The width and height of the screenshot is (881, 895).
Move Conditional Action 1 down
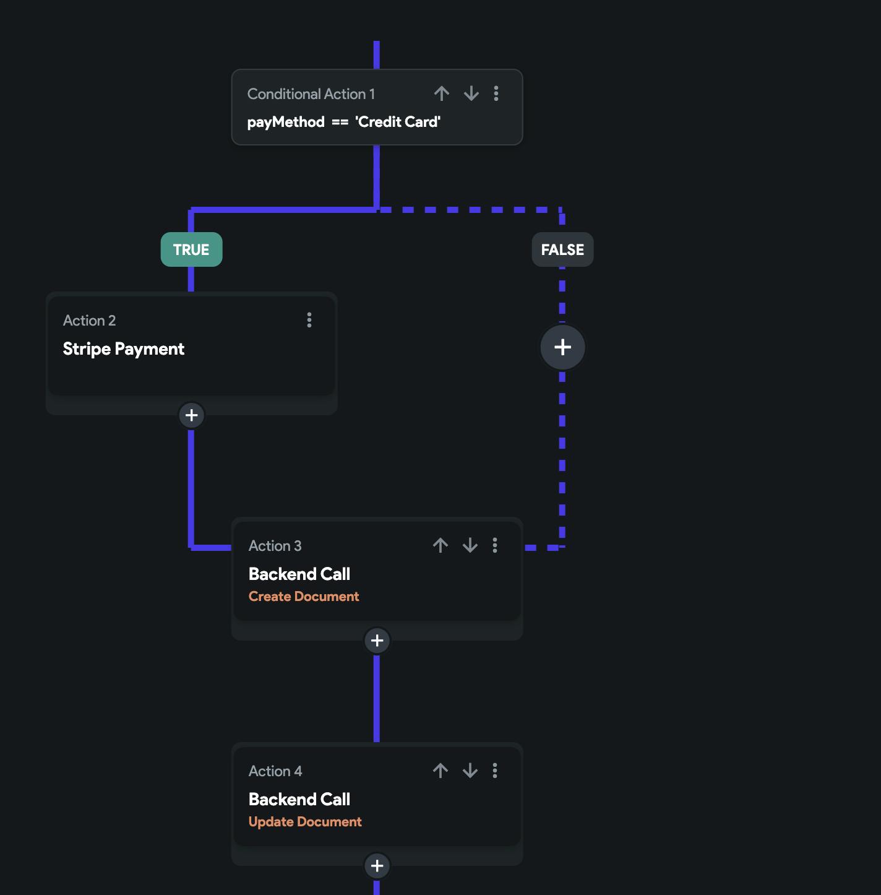click(471, 93)
